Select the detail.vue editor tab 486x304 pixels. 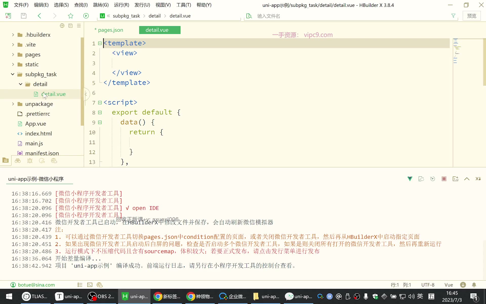tap(160, 30)
